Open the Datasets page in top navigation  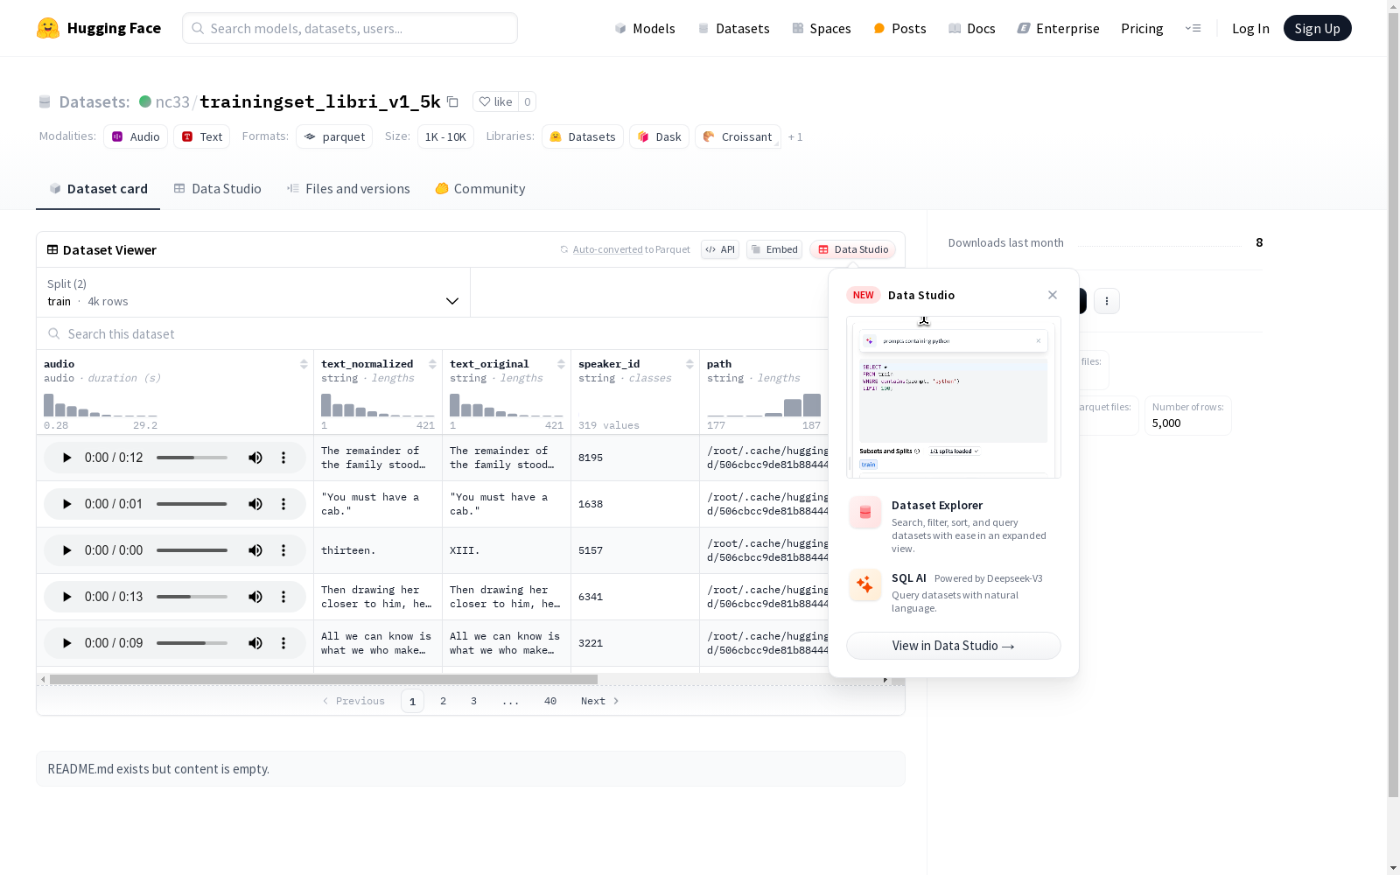733,28
